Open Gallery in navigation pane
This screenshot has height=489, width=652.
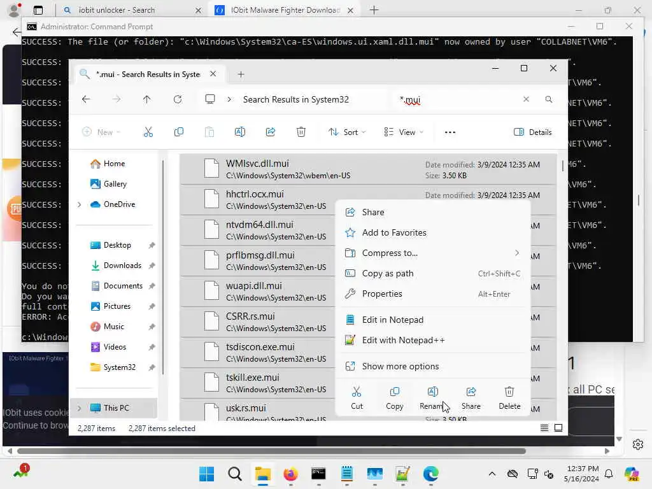pyautogui.click(x=115, y=184)
